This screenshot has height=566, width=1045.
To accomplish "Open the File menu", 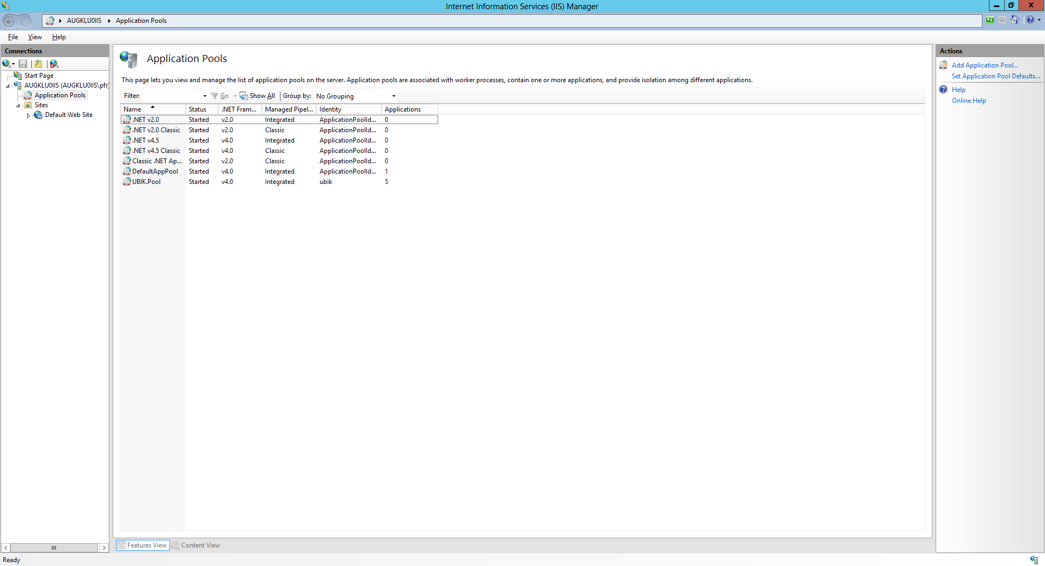I will 13,37.
